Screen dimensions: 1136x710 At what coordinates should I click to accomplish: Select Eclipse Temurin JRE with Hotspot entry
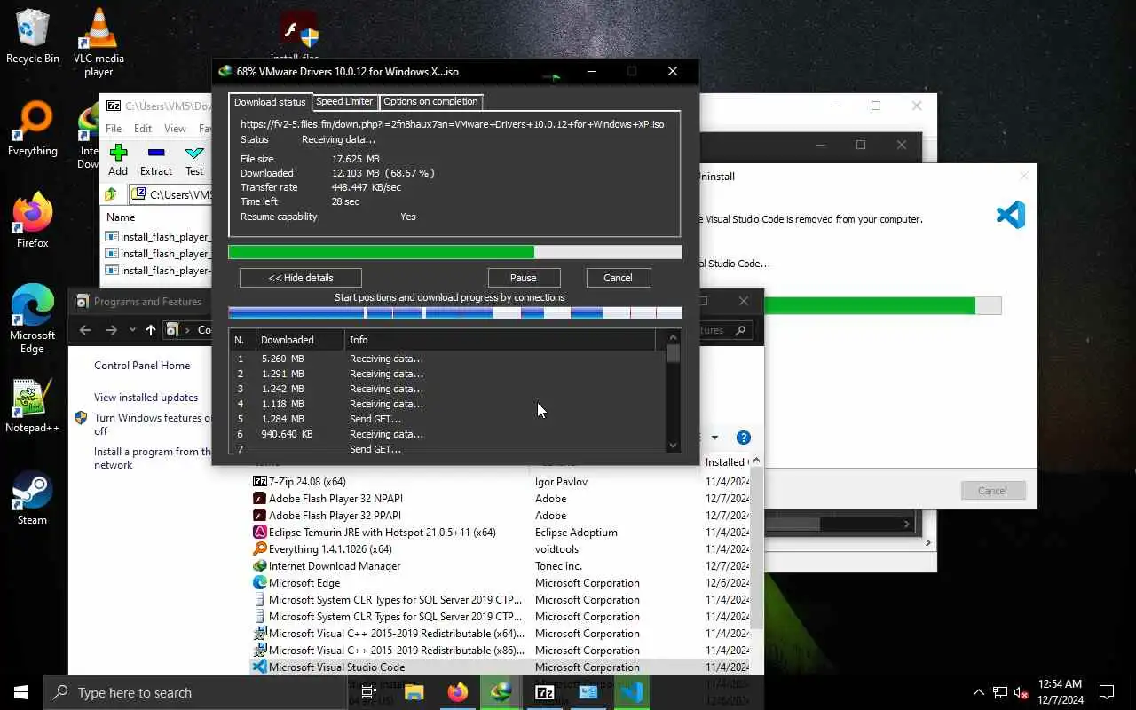tap(501, 532)
